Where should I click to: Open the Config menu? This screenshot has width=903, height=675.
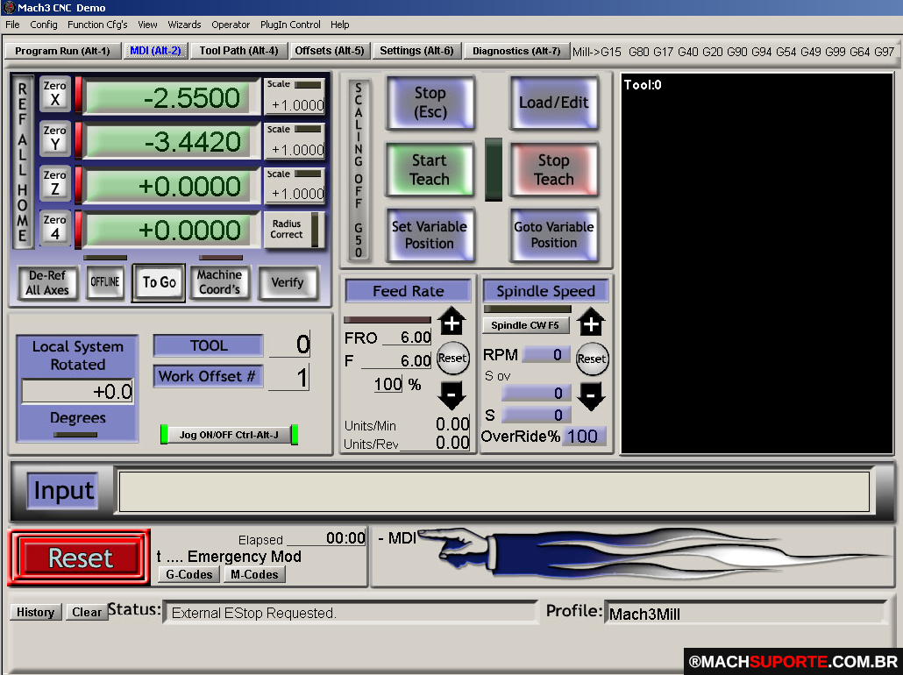click(44, 25)
